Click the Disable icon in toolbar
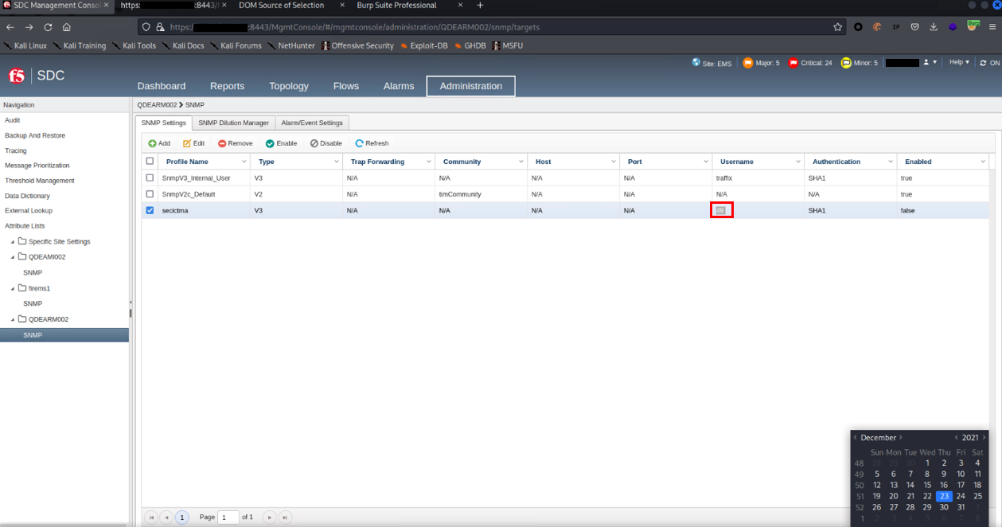 pyautogui.click(x=314, y=143)
